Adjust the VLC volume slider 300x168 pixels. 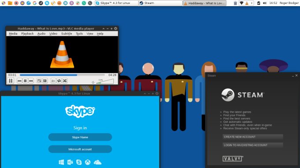105,82
